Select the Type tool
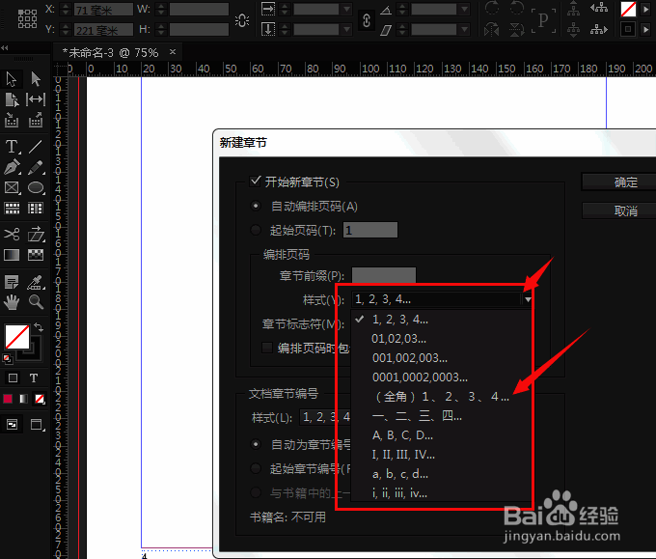The image size is (656, 559). (13, 147)
